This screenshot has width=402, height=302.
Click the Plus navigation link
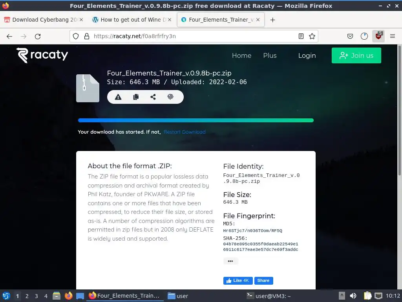coord(270,55)
